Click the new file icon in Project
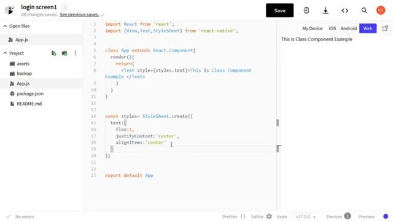Viewport: 393px width, 221px height. [53, 53]
